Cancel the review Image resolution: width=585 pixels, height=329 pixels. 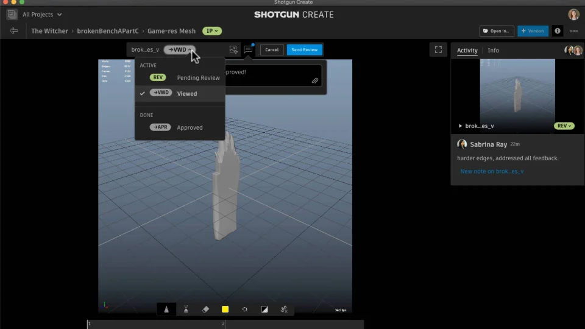[x=272, y=49]
